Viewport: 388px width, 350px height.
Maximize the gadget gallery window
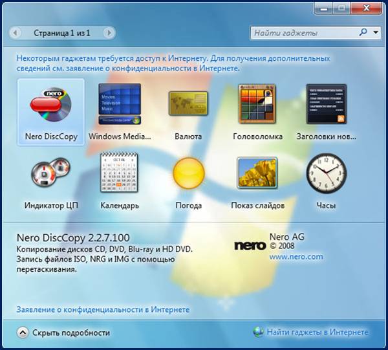341,8
